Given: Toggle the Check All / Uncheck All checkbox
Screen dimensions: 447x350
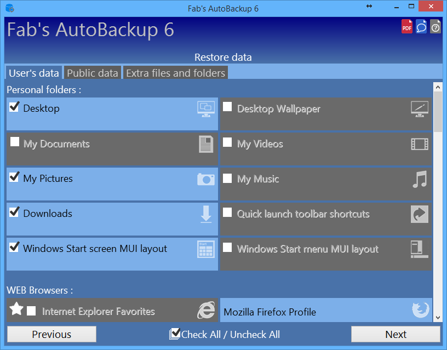Looking at the screenshot, I should [x=175, y=334].
